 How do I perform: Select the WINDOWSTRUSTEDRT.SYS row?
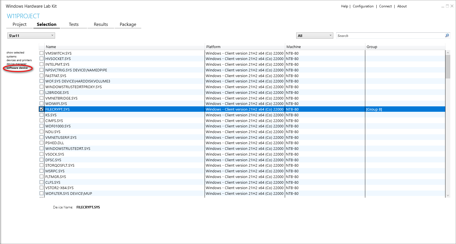[242, 148]
